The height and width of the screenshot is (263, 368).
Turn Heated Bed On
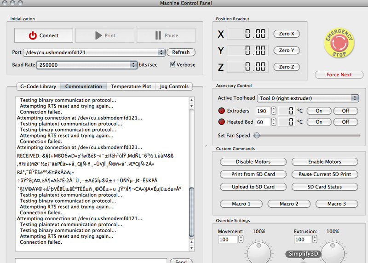[319, 122]
